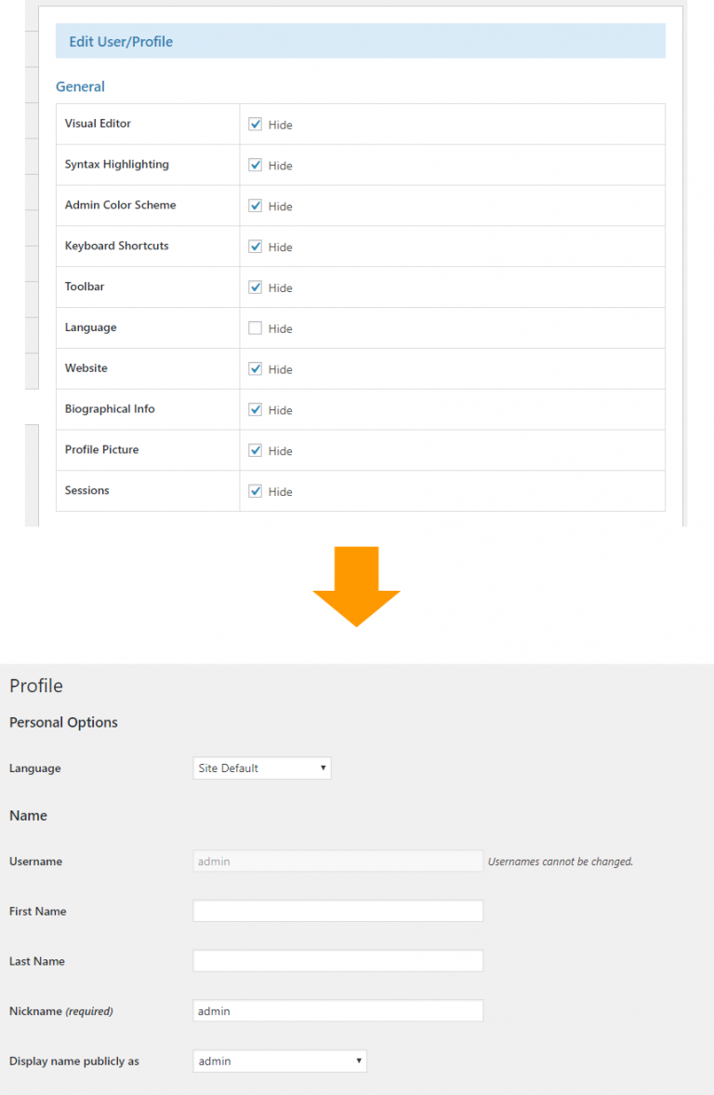Uncheck Hide for Sessions

point(255,491)
